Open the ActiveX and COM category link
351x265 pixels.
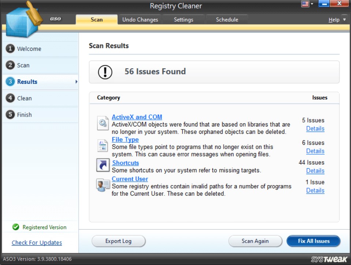pyautogui.click(x=137, y=117)
